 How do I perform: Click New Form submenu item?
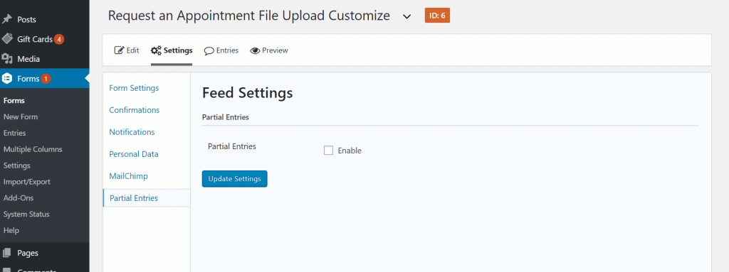pos(21,117)
